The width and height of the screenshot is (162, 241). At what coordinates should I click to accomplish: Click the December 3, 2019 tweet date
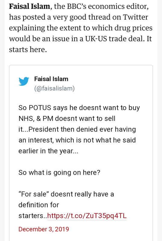(x=44, y=229)
